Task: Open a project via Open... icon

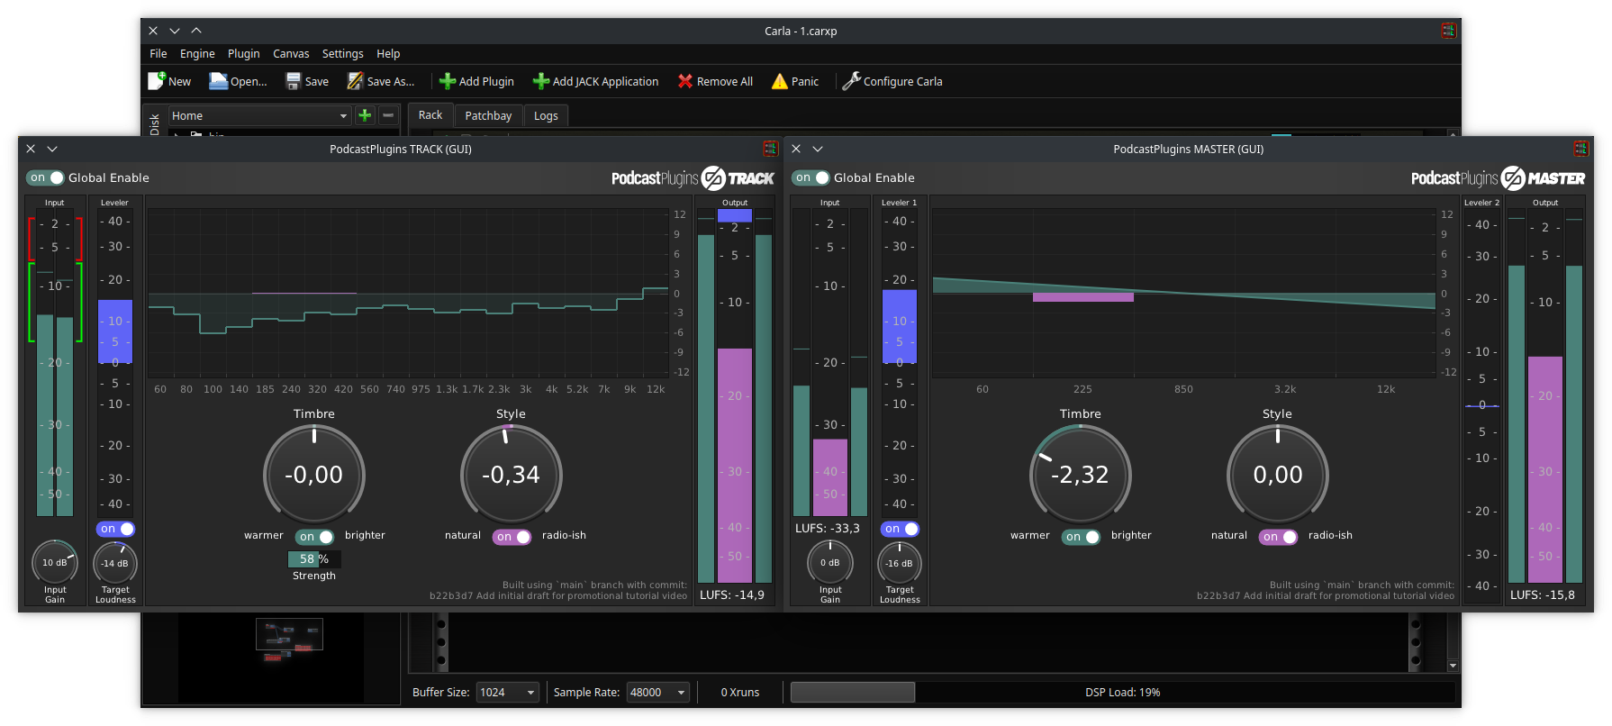Action: point(218,81)
